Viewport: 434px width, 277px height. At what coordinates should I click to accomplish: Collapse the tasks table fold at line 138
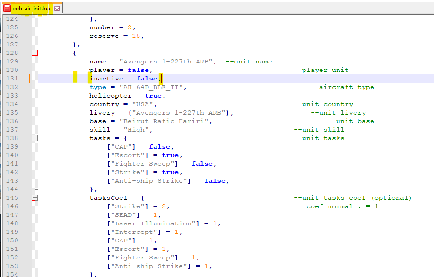35,138
